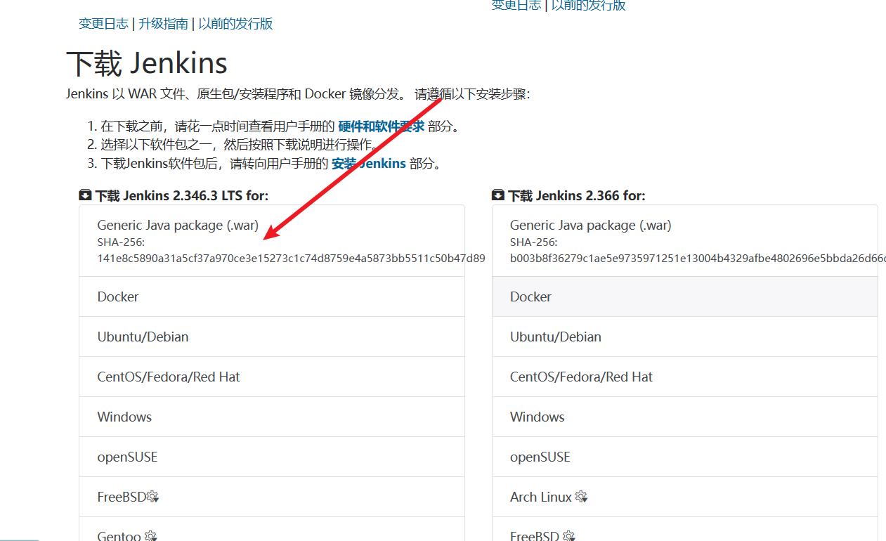Open the 以前的发行版 link on the left

click(235, 24)
